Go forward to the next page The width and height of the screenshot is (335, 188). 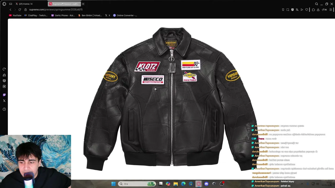click(x=15, y=10)
